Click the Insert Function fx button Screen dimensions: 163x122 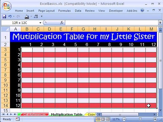[x=62, y=23]
